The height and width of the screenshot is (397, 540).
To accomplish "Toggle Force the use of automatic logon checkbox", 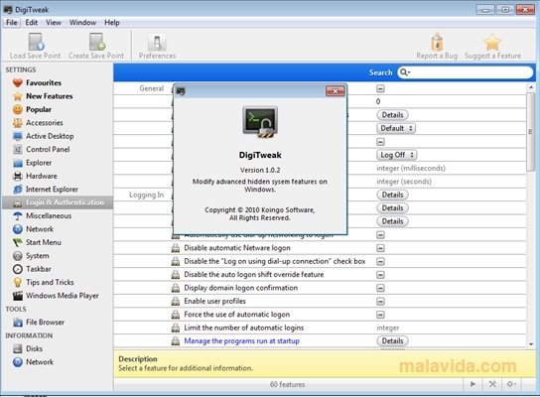I will point(380,315).
